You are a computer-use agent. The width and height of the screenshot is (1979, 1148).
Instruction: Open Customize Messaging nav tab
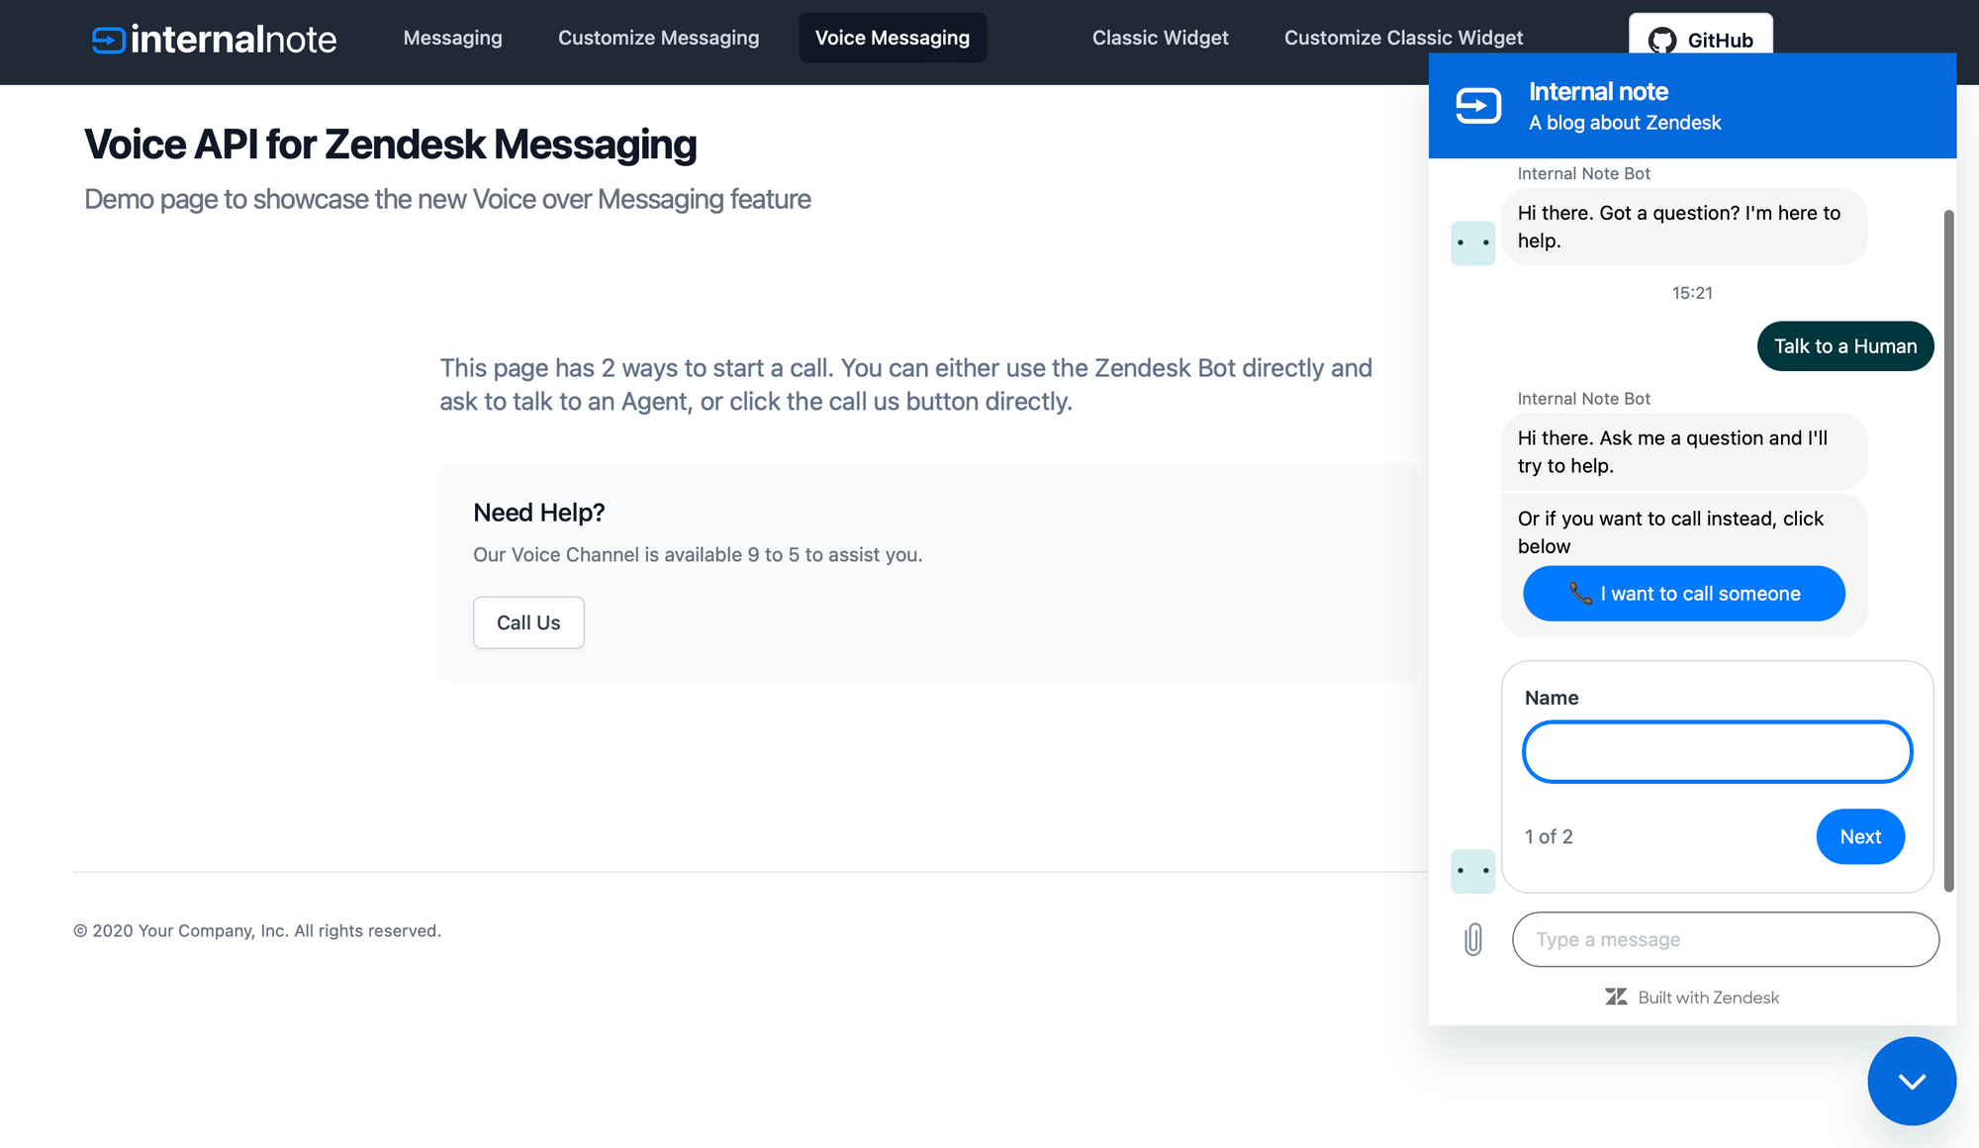pyautogui.click(x=658, y=38)
